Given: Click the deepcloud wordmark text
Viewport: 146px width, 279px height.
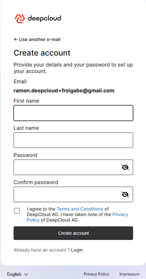Looking at the screenshot, I should pos(45,18).
